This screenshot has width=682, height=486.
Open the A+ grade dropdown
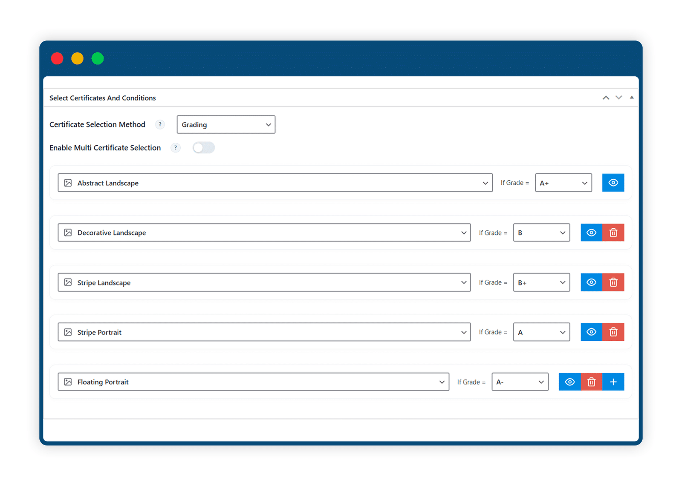(564, 183)
